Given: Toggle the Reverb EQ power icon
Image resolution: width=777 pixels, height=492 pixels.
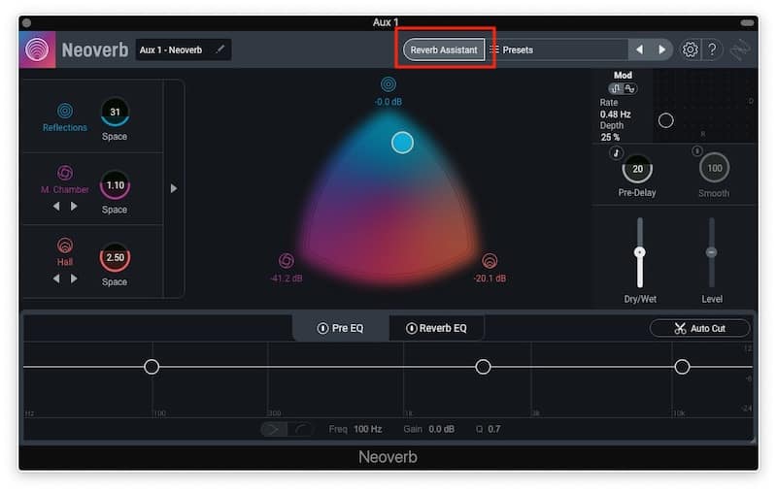Looking at the screenshot, I should tap(411, 328).
